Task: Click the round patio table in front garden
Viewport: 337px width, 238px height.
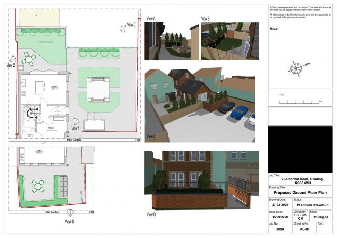Action: [x=37, y=185]
